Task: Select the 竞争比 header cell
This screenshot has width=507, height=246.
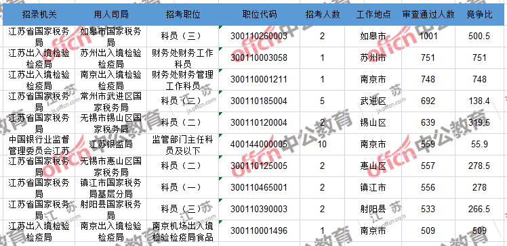Action: 479,14
